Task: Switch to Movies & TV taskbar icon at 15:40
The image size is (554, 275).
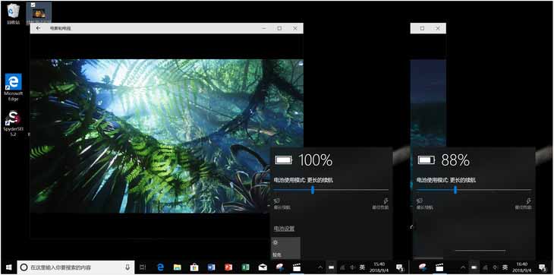Action: click(x=297, y=267)
